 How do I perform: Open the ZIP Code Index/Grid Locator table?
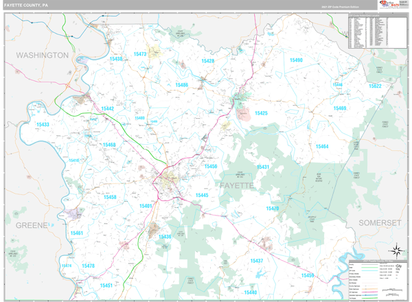tap(367, 31)
